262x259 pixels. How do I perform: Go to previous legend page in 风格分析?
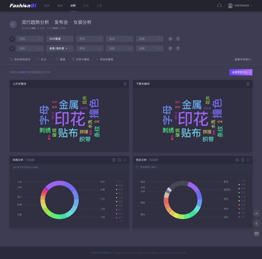[x=118, y=221]
